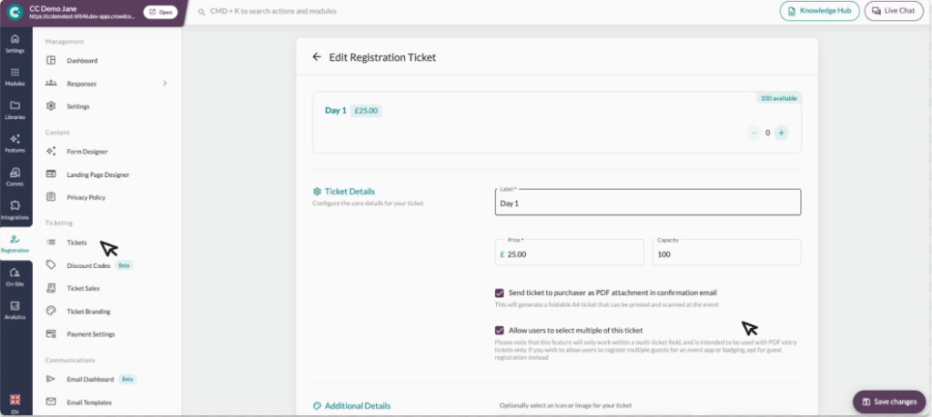Start a Live Chat session
932x417 pixels.
893,11
